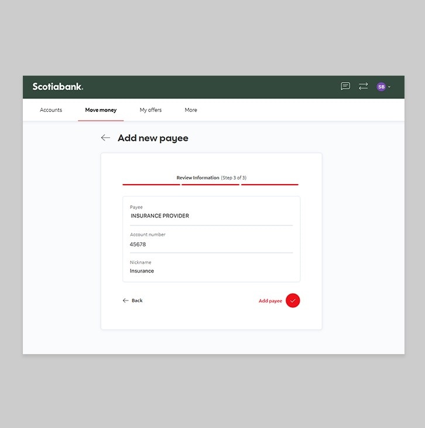The image size is (425, 428).
Task: Click the Account number field label
Action: tap(148, 235)
